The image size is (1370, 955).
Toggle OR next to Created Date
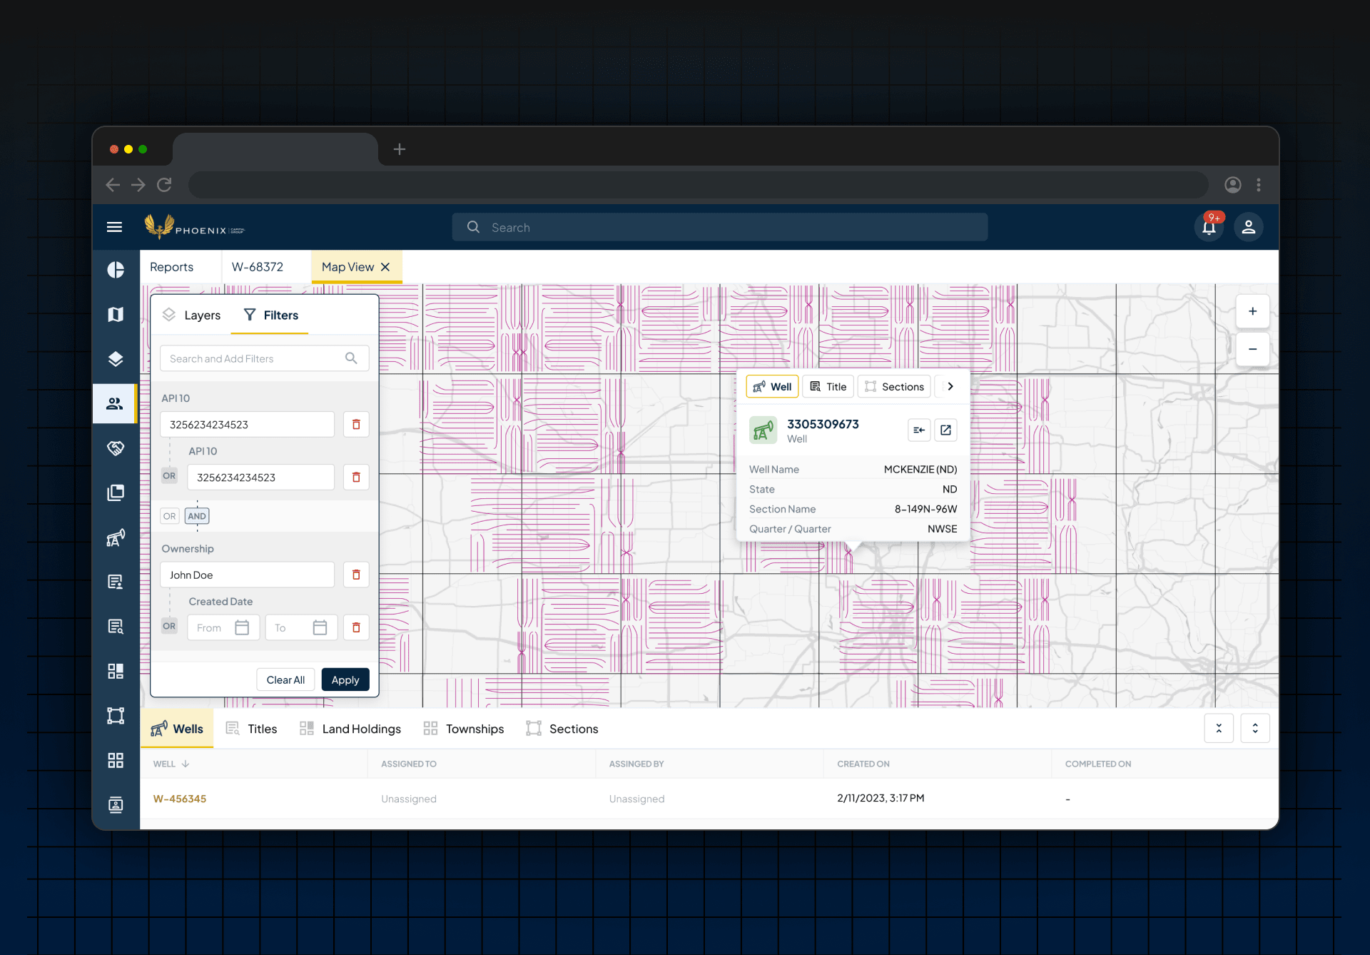pyautogui.click(x=169, y=626)
